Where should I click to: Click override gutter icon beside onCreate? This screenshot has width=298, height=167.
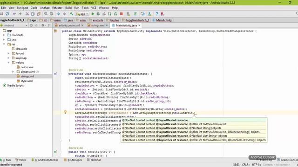pos(55,74)
